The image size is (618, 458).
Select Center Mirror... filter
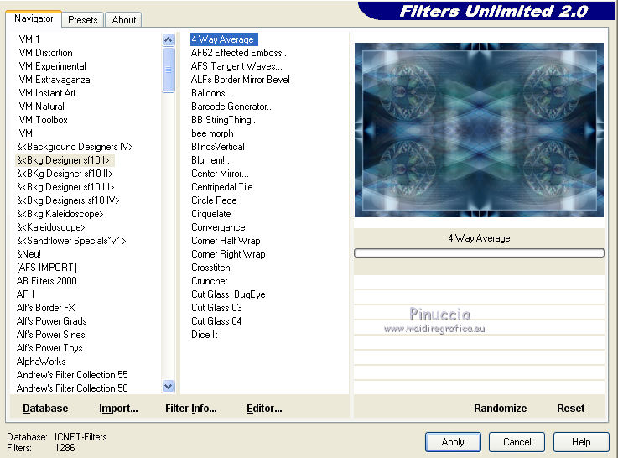(x=220, y=174)
